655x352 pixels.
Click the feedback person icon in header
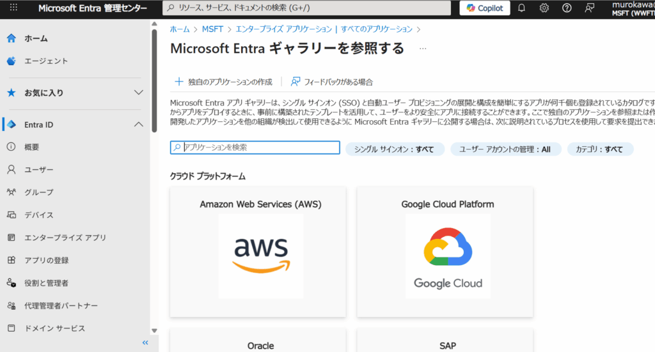tap(589, 8)
